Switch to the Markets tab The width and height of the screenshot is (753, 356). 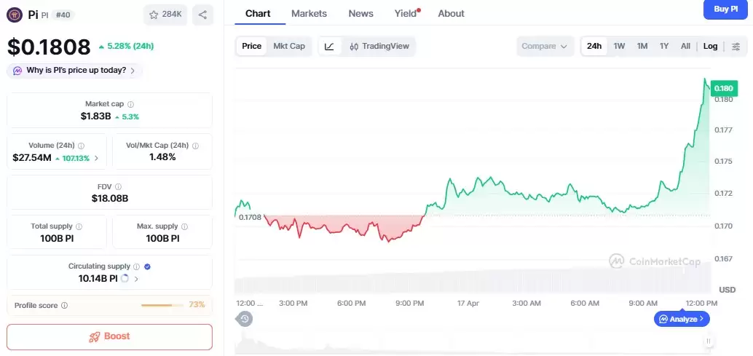click(x=309, y=13)
